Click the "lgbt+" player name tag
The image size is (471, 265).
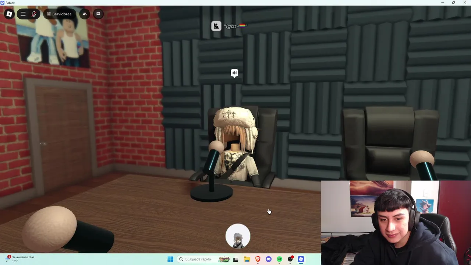tap(235, 26)
